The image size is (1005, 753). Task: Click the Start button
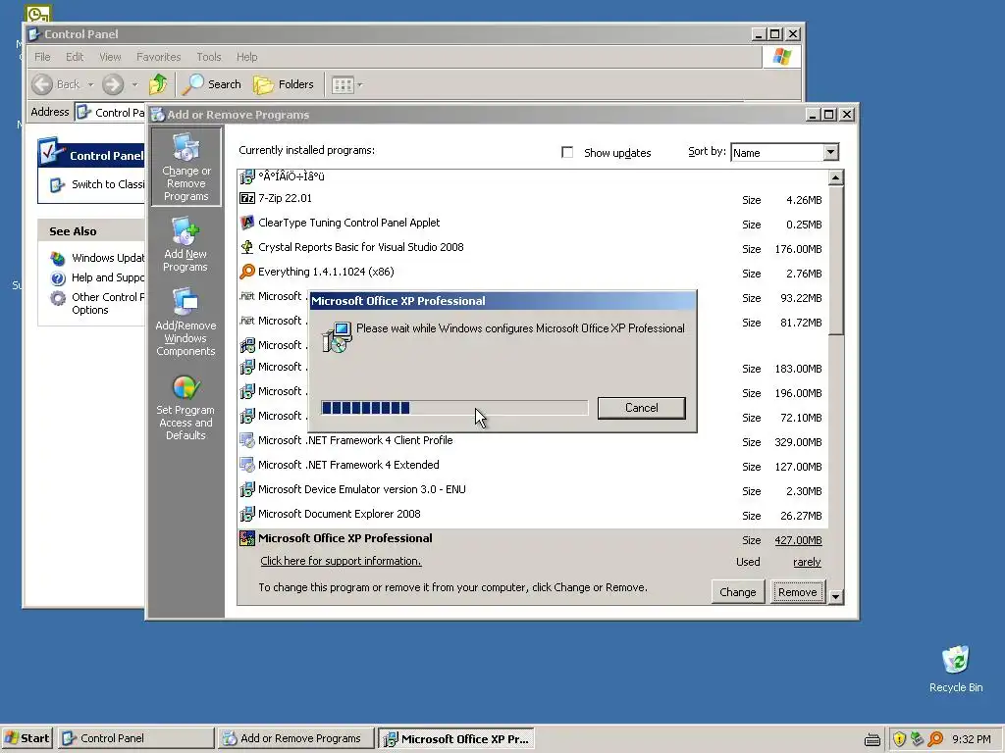tap(27, 738)
